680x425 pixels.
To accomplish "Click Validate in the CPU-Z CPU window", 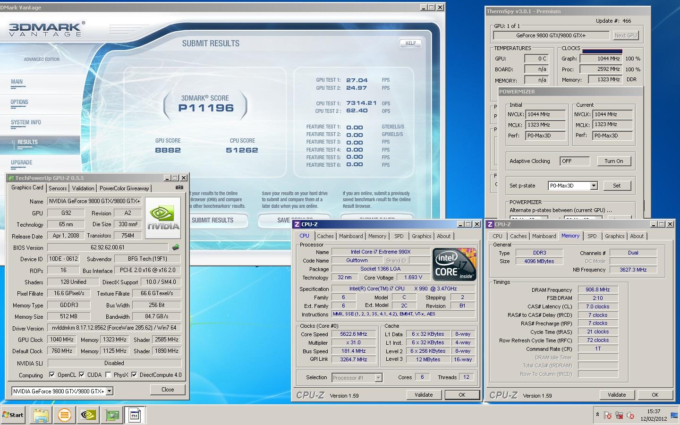I will pos(424,395).
